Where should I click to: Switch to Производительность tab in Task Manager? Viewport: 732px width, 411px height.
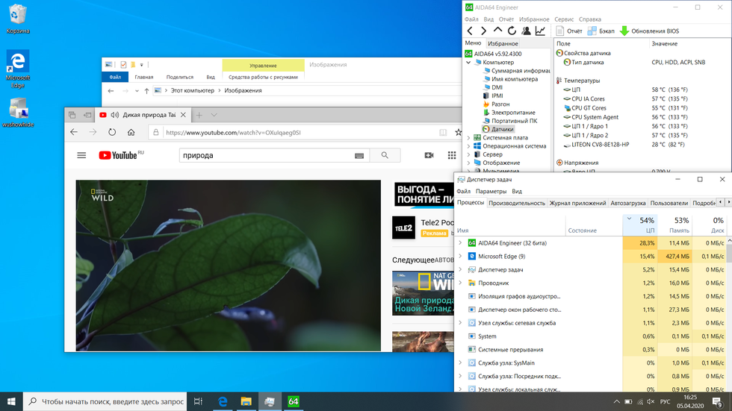pyautogui.click(x=517, y=203)
